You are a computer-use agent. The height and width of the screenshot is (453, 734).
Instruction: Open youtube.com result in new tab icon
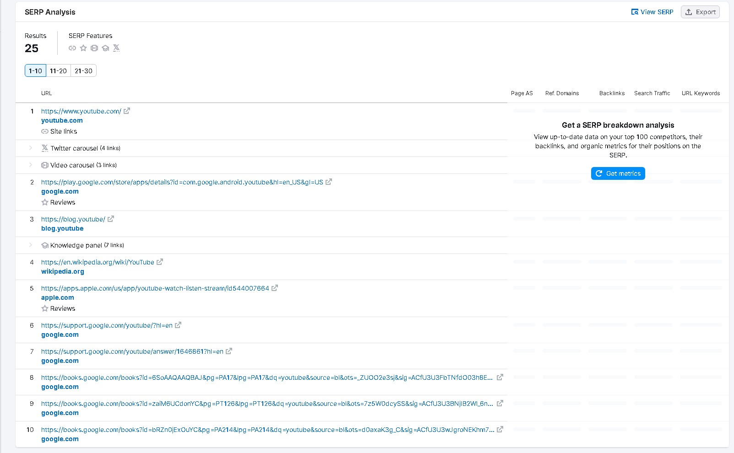[x=127, y=111]
